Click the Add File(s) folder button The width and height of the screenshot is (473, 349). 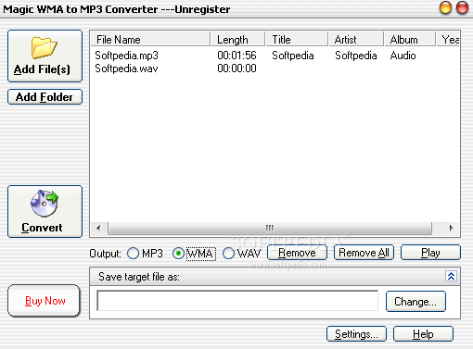[x=45, y=56]
